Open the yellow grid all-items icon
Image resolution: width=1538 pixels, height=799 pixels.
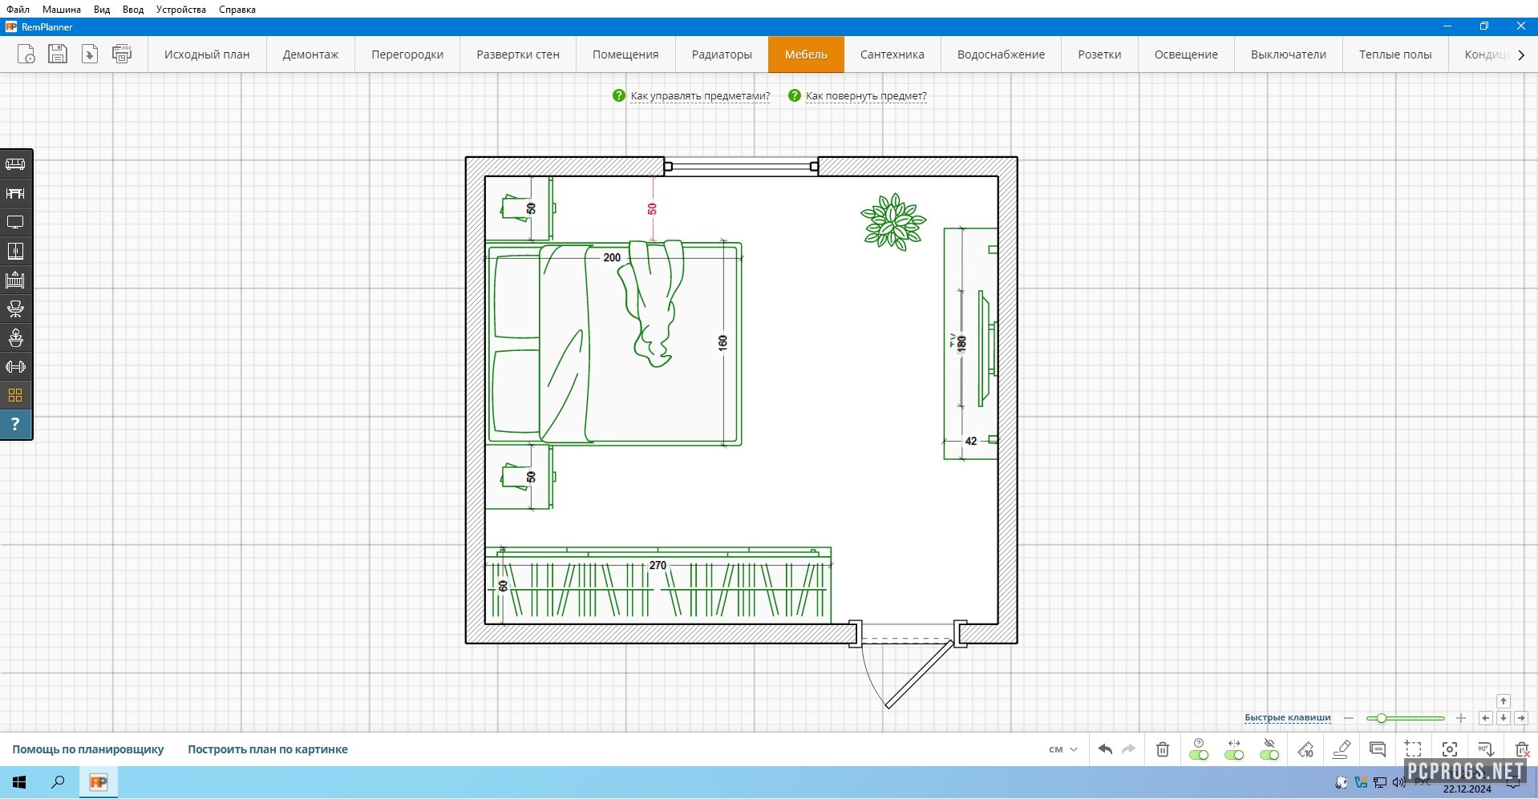[x=15, y=395]
